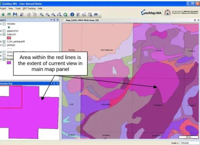Enable the gageochron layer checkbox

click(x=4, y=31)
